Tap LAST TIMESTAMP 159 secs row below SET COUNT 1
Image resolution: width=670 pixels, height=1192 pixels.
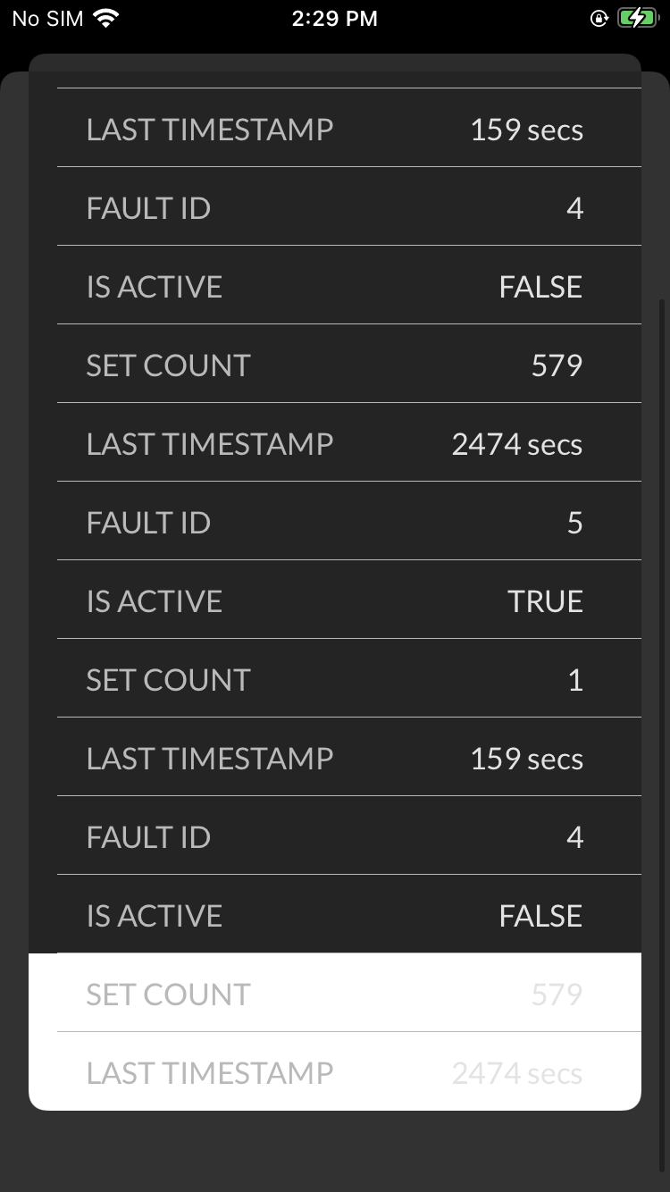pyautogui.click(x=349, y=757)
